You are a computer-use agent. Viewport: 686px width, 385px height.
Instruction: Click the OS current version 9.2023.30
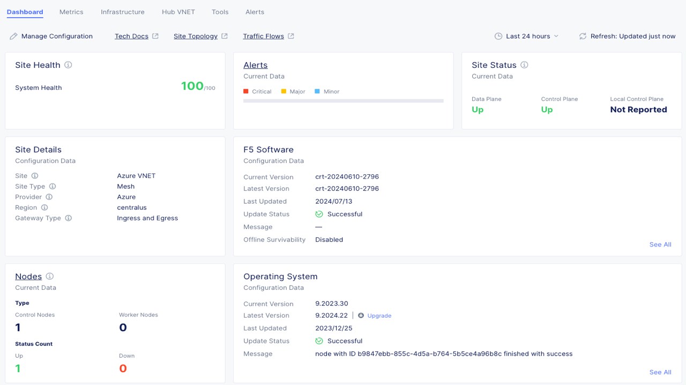coord(332,304)
